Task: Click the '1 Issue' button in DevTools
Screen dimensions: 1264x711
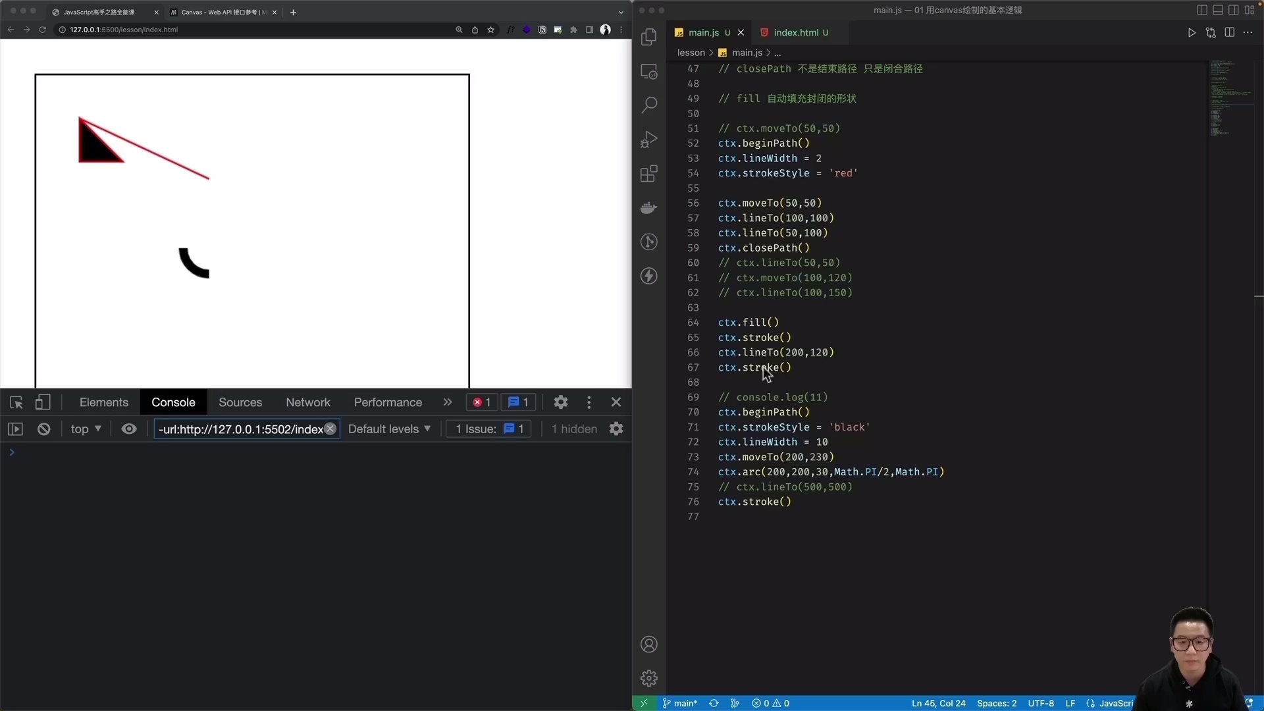Action: (x=488, y=429)
